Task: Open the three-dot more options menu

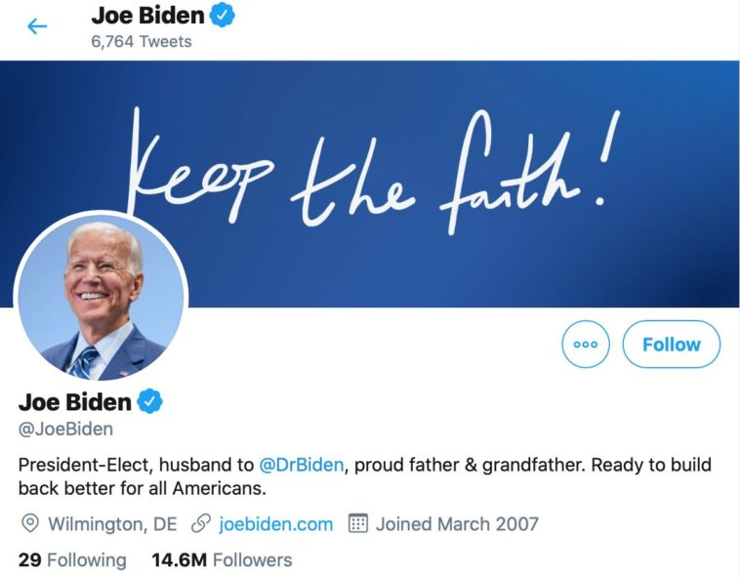Action: tap(586, 345)
